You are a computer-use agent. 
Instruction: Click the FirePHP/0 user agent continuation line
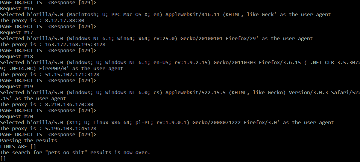pyautogui.click(x=62, y=68)
